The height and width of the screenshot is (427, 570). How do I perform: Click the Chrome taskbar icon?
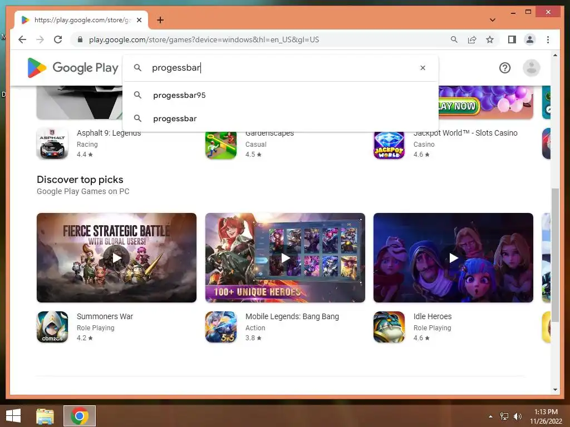[80, 416]
